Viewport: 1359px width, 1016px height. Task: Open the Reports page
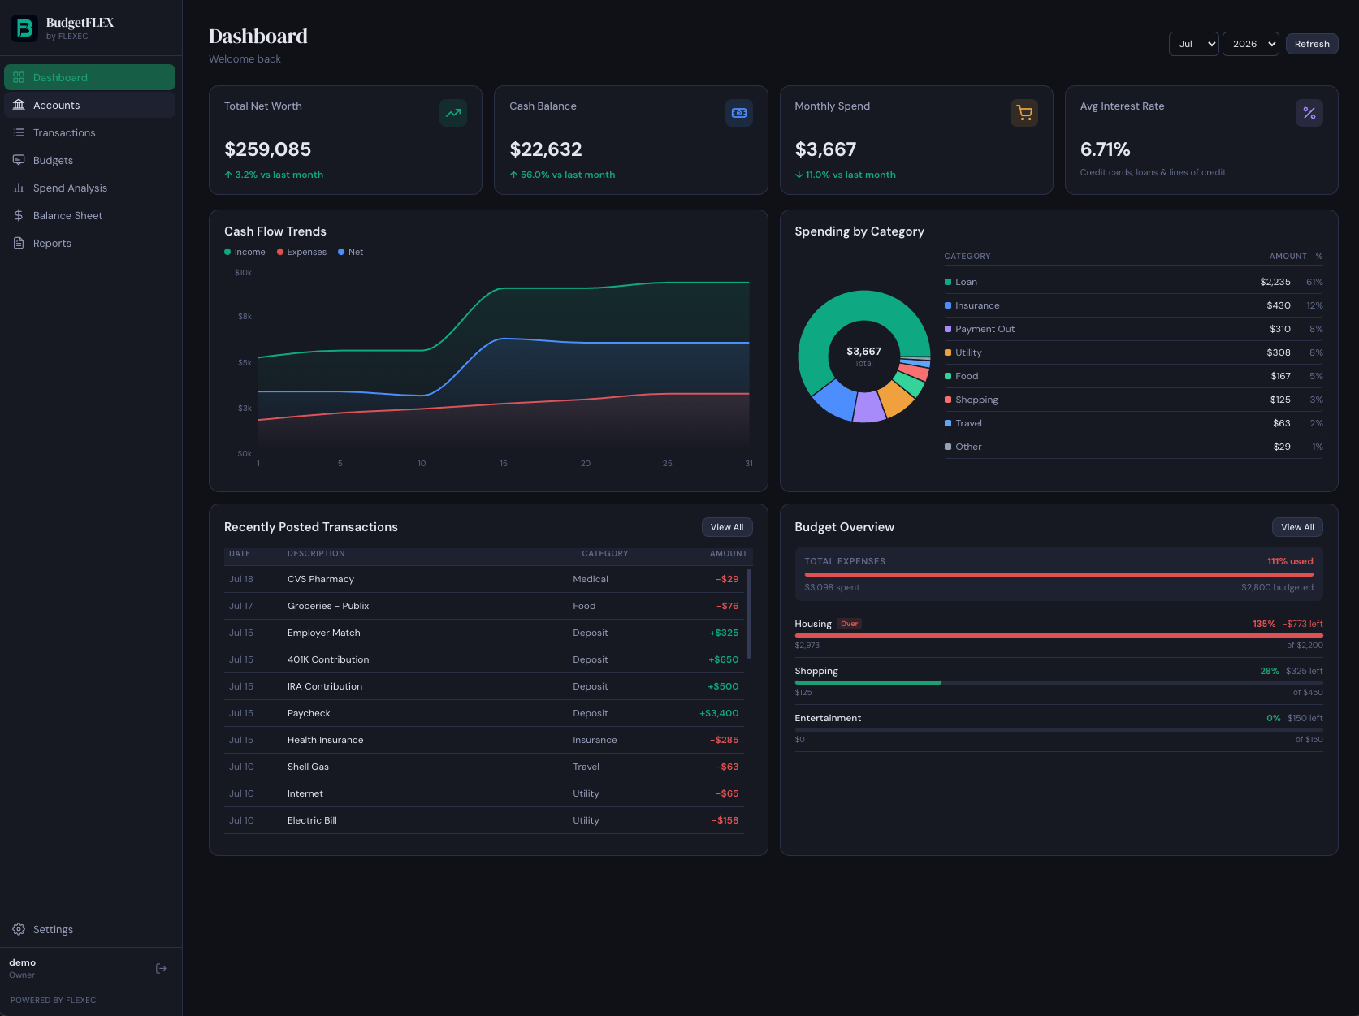tap(89, 243)
